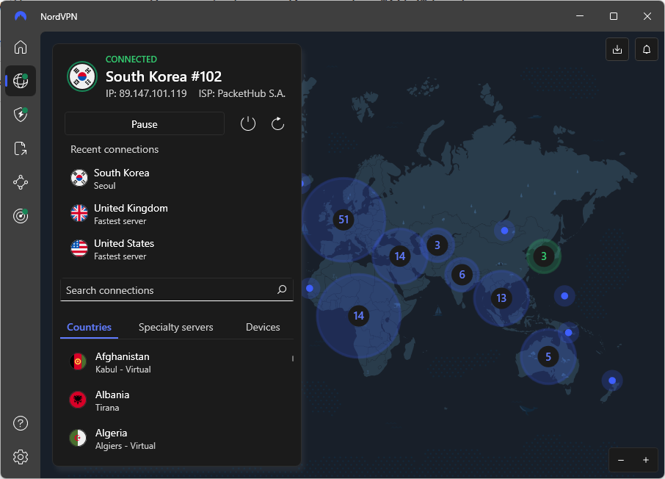Viewport: 665px width, 479px height.
Task: Open Threat Protection shield icon
Action: point(21,115)
